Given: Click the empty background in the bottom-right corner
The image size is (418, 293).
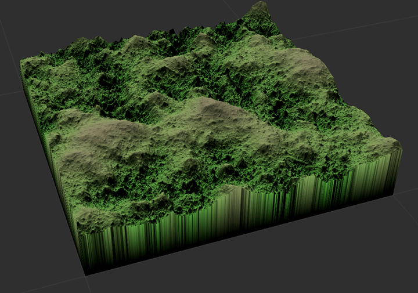Looking at the screenshot, I should tap(372, 261).
